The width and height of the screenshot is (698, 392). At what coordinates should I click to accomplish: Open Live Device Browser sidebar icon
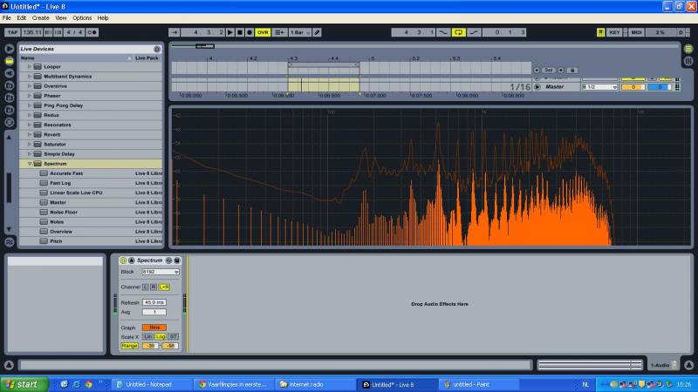[9, 61]
